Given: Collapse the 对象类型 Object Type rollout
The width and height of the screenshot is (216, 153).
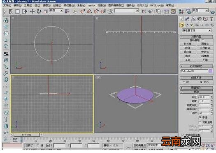Looking at the screenshot, I should click(x=196, y=36).
